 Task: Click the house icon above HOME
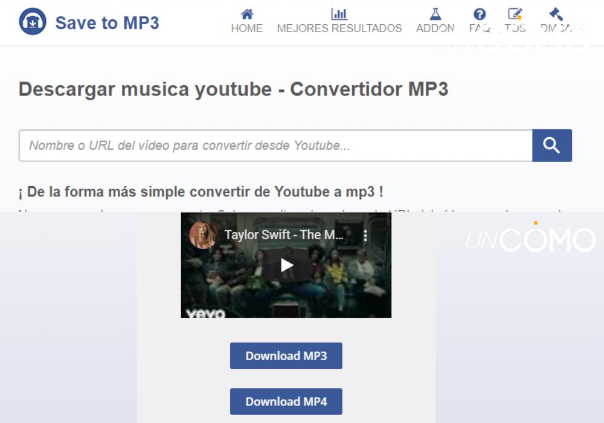(x=246, y=14)
